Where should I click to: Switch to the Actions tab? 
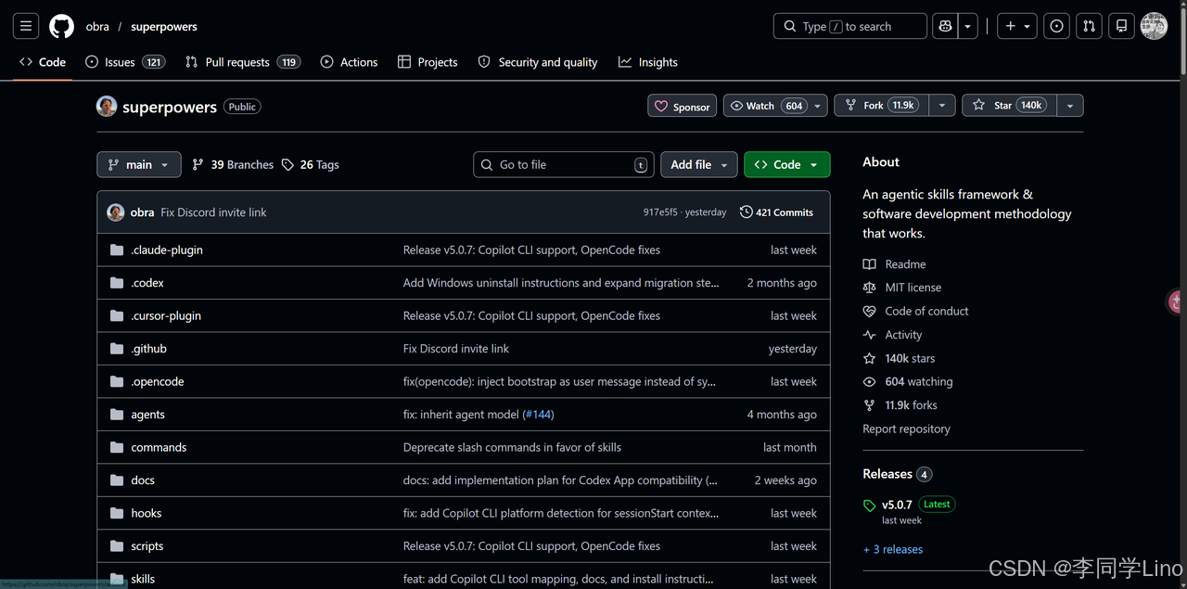(349, 62)
